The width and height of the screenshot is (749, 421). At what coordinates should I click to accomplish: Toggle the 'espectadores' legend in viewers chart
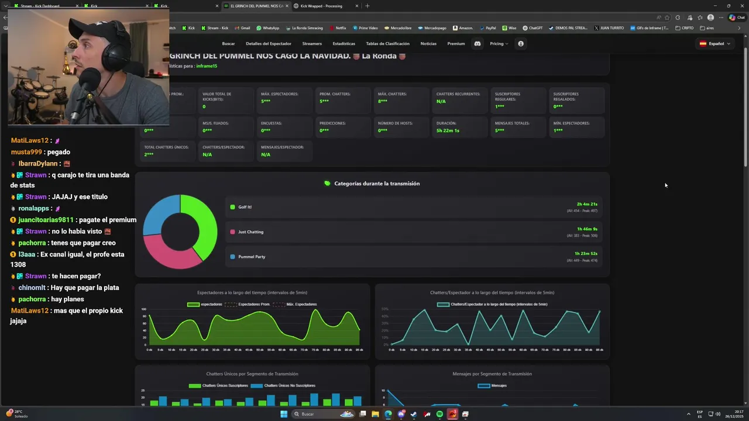(205, 304)
